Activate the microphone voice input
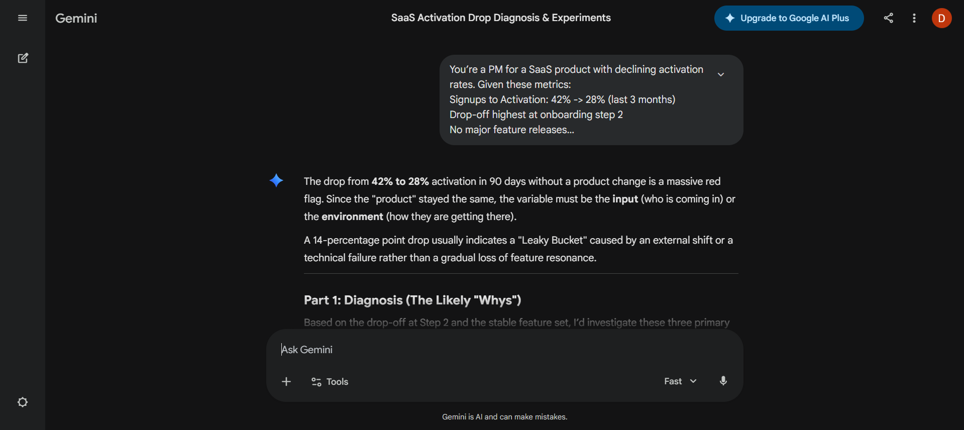The image size is (964, 430). 723,381
